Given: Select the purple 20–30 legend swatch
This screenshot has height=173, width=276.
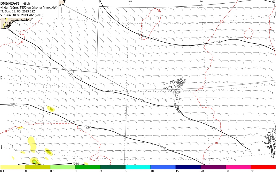Looking at the screenshot, I should coord(213,167).
